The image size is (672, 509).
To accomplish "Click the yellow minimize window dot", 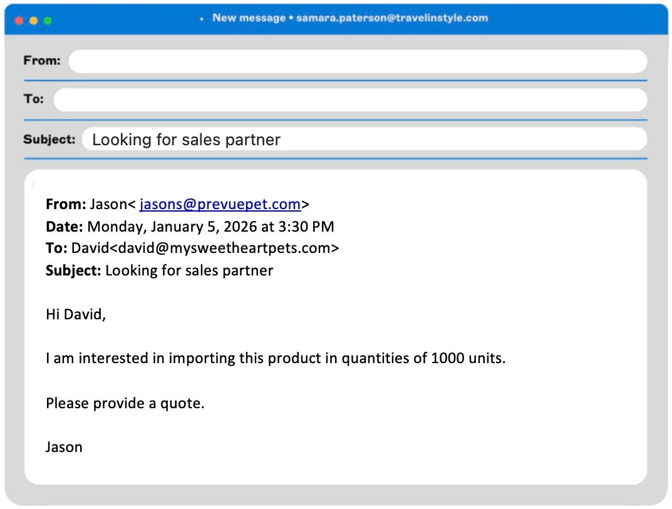I will pyautogui.click(x=33, y=21).
